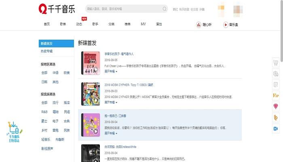
Task: Expand 展开专辑 for 2018 MDSK CYPHER
Action: coord(111,102)
